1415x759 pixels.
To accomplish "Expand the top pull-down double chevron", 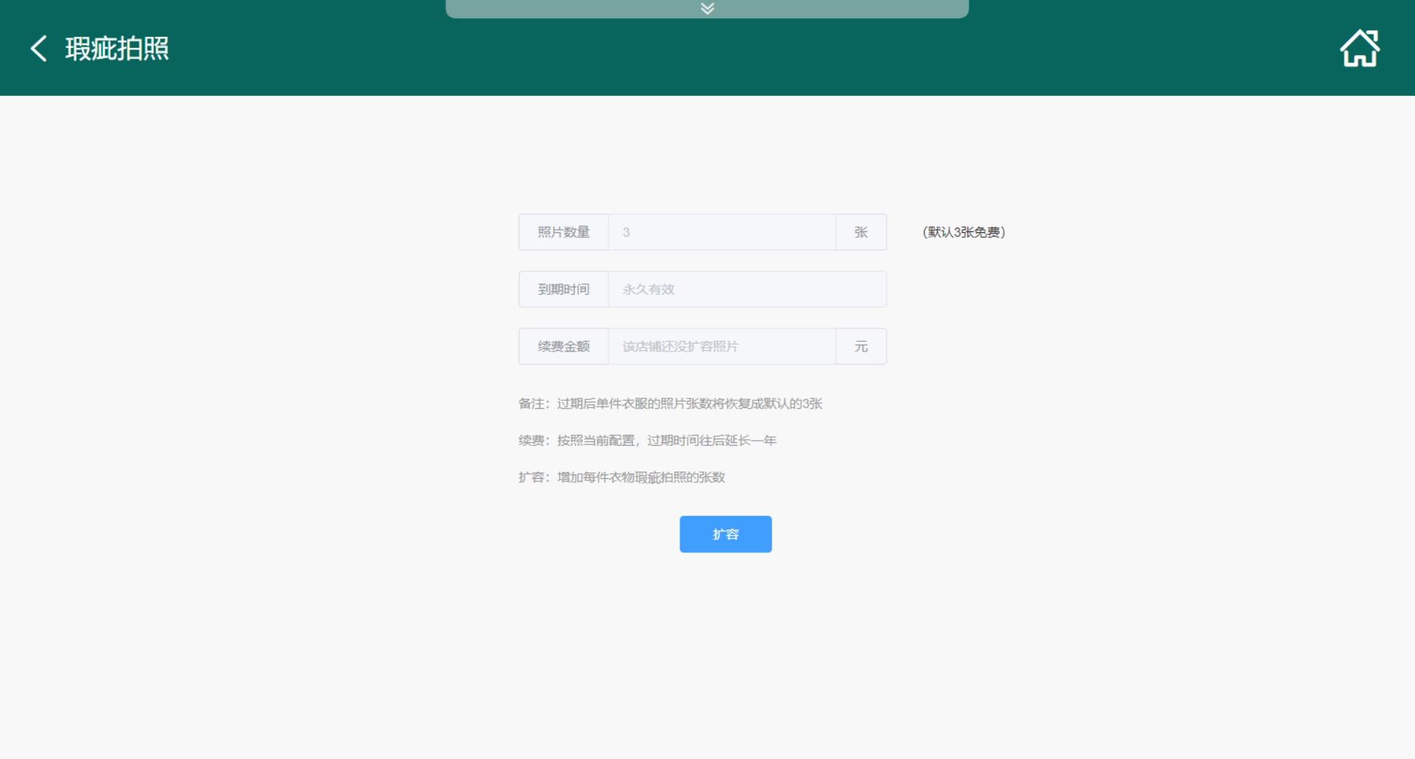I will coord(707,8).
